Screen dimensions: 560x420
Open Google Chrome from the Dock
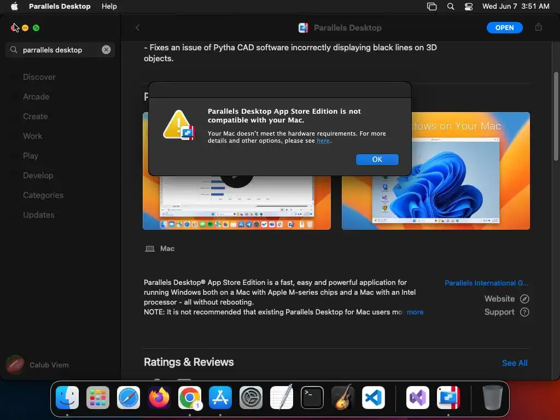190,398
